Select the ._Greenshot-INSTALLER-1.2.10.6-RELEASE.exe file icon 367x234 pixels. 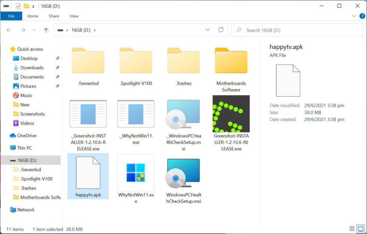(88, 114)
